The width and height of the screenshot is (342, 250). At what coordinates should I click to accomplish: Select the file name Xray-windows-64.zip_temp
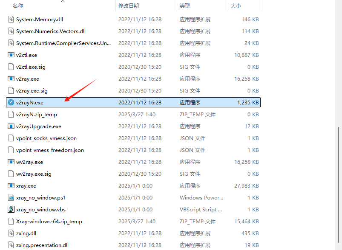click(x=49, y=222)
